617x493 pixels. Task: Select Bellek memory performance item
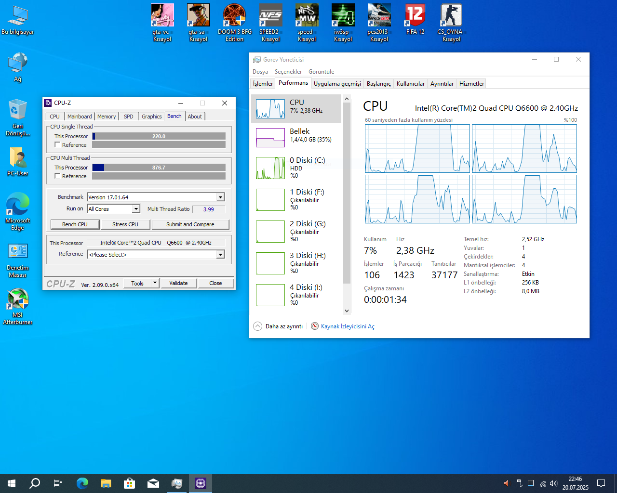296,137
